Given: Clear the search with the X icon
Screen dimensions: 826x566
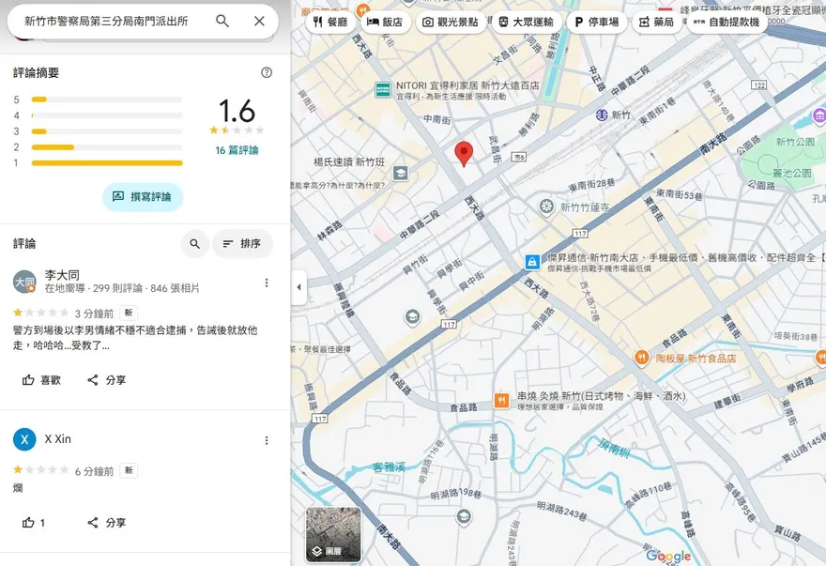Looking at the screenshot, I should [259, 21].
